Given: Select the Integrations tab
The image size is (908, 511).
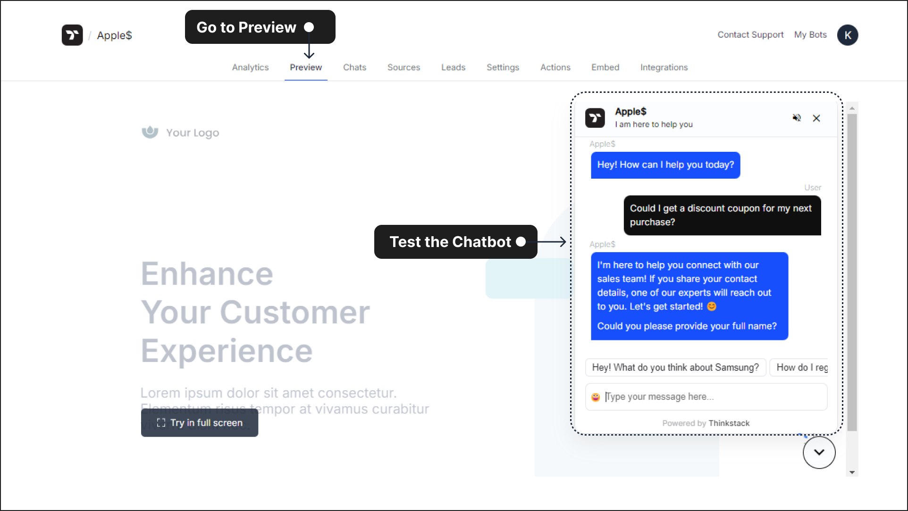Looking at the screenshot, I should click(664, 67).
